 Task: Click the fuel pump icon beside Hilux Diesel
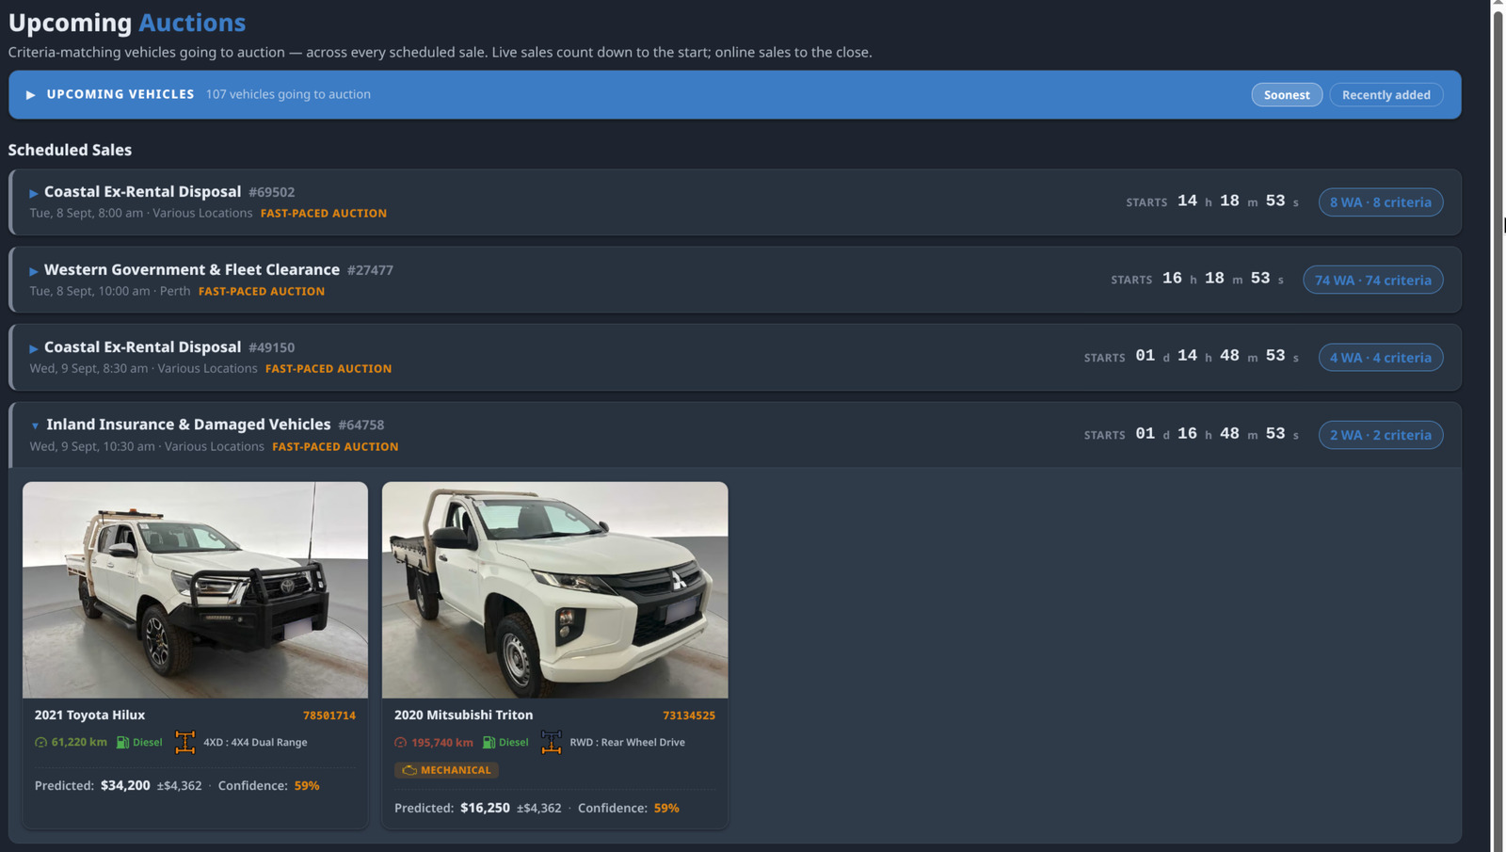point(122,742)
